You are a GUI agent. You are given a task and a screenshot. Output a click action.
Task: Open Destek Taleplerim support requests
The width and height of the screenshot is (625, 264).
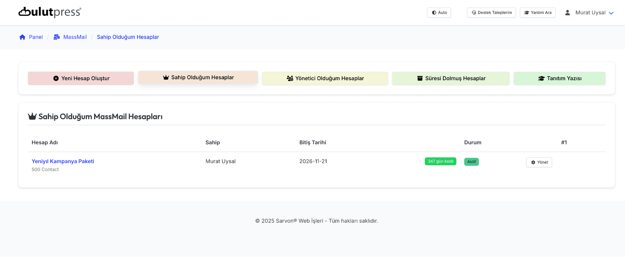(491, 13)
